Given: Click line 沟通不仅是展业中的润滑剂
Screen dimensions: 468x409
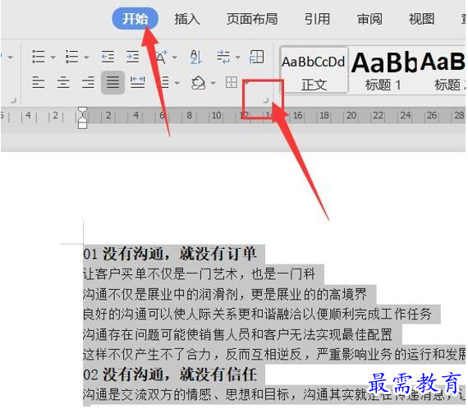Looking at the screenshot, I should click(225, 294).
